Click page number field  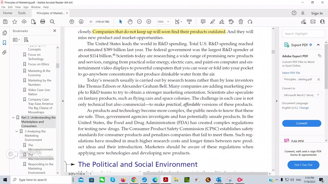coord(91,22)
